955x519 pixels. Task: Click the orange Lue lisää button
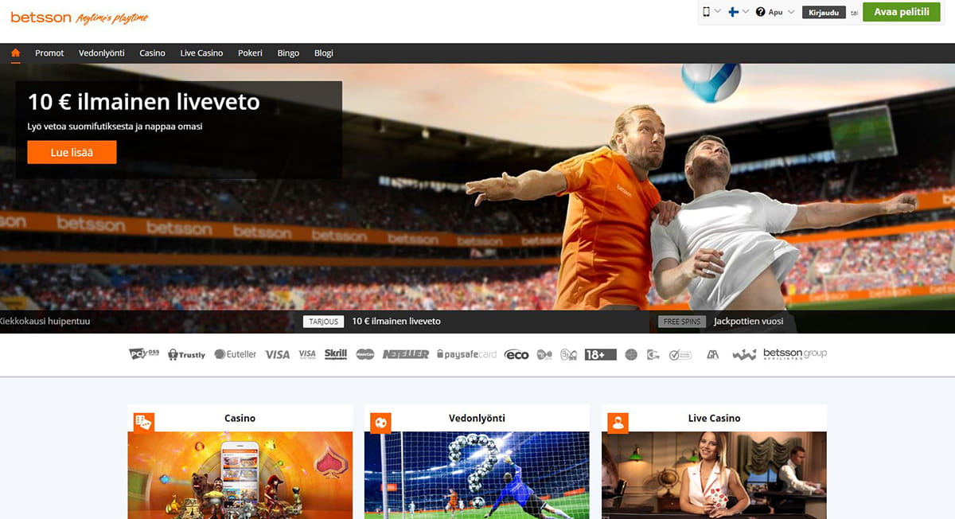(x=72, y=152)
